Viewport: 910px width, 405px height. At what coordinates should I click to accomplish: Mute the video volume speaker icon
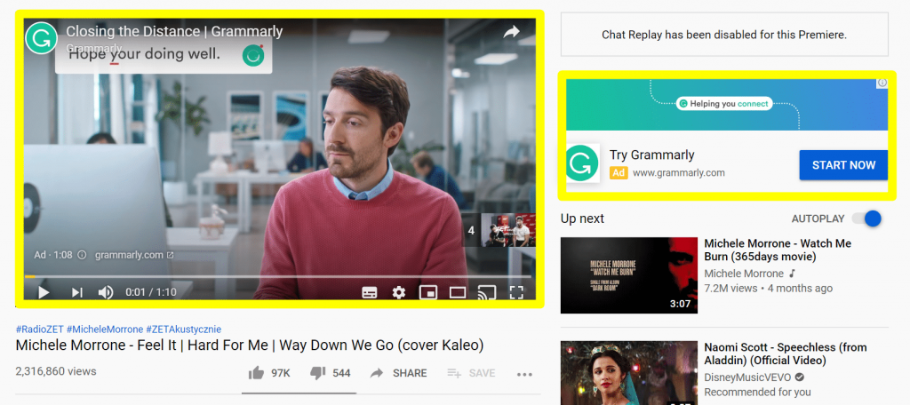coord(106,292)
